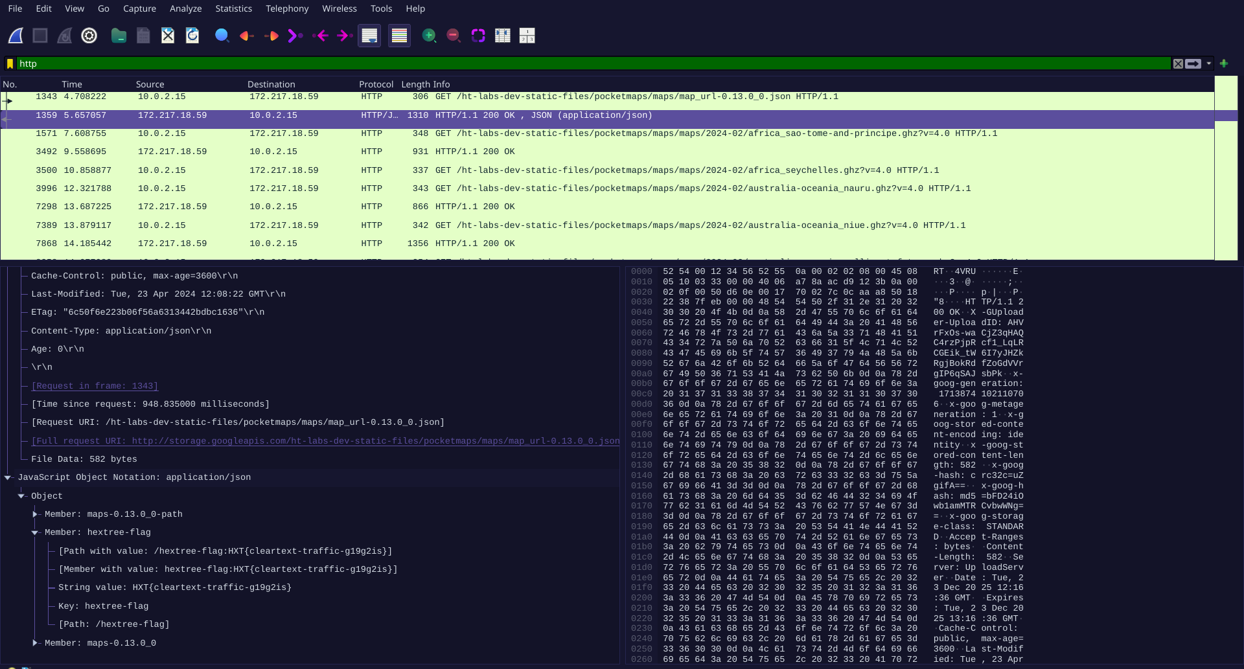Zoom in on packet text
Viewport: 1244px width, 669px height.
click(429, 36)
